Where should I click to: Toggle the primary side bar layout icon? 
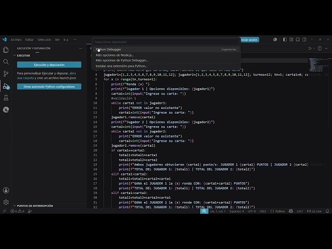[x=285, y=39]
